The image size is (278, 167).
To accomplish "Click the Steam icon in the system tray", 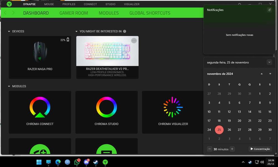I will (250, 162).
